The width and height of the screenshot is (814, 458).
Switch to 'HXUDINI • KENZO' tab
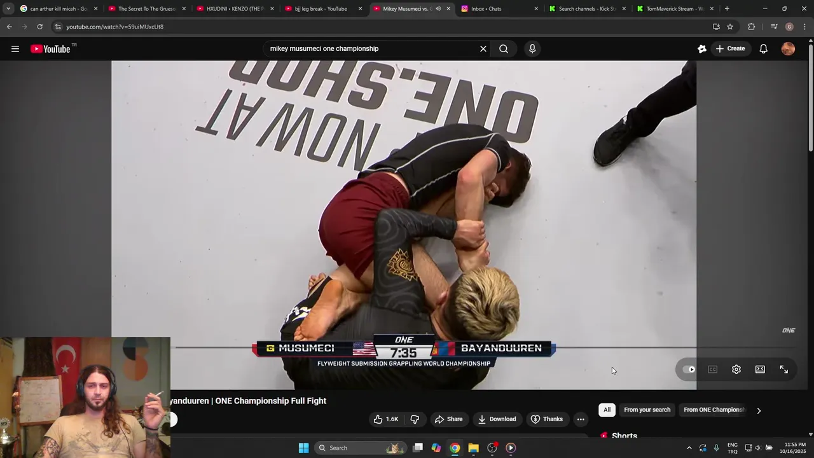click(x=235, y=9)
